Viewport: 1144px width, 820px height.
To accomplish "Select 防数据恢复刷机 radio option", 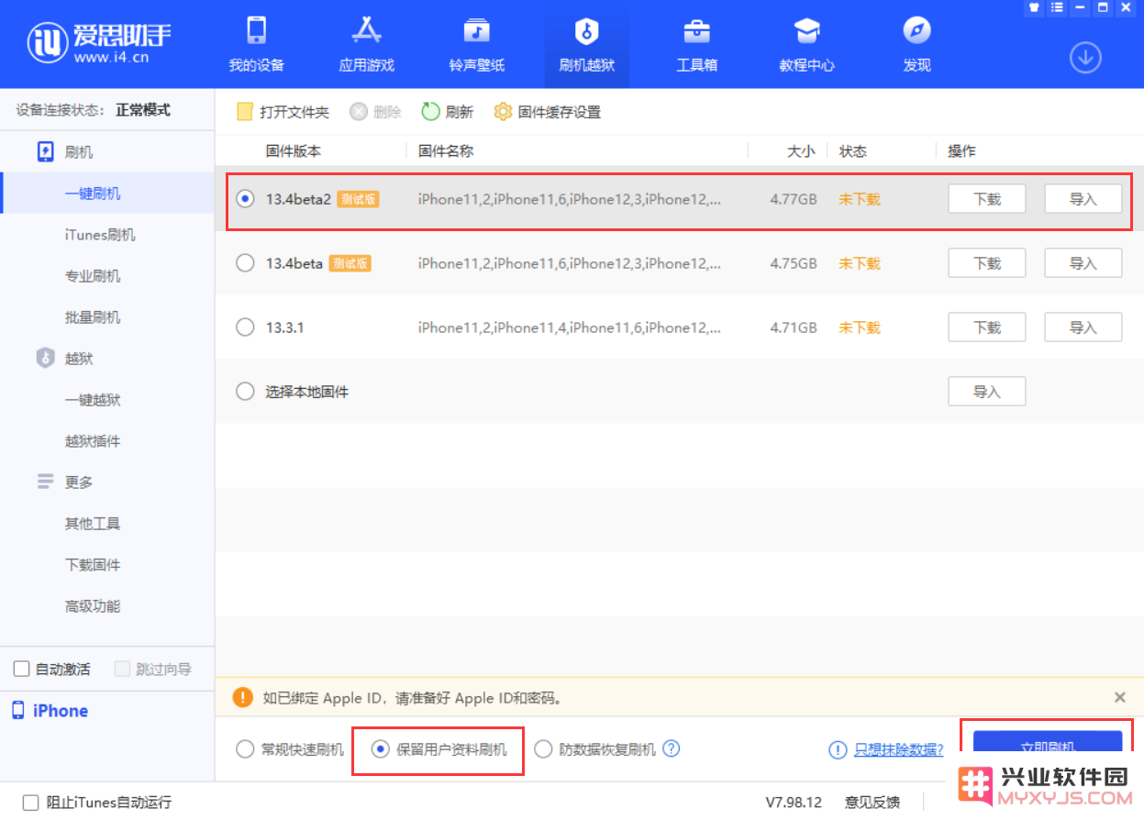I will (x=543, y=749).
